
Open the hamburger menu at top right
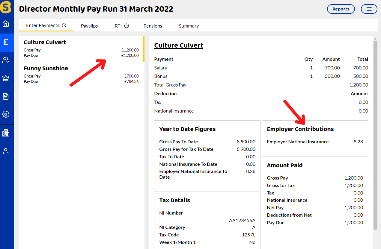point(369,9)
